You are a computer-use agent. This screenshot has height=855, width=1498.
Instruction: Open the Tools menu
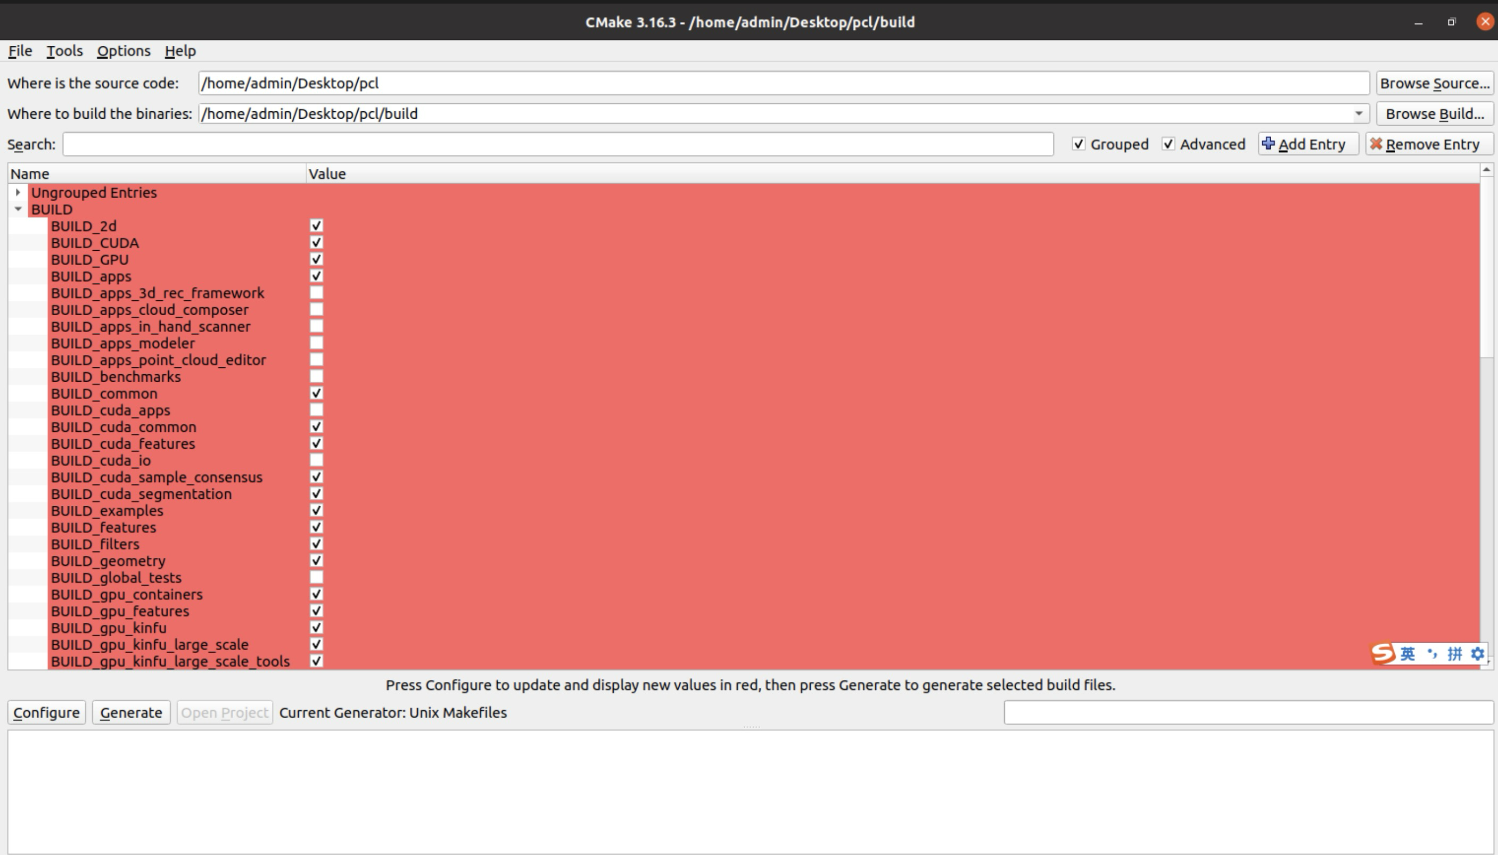click(64, 51)
